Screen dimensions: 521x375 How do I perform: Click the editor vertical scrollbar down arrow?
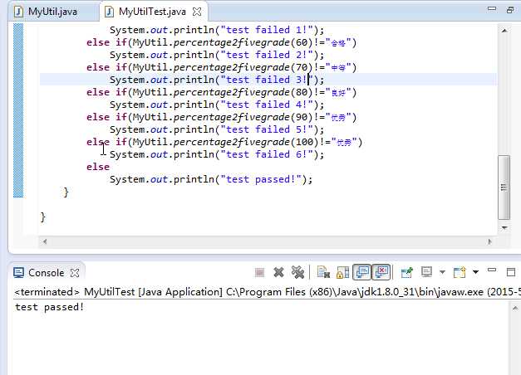[x=504, y=227]
